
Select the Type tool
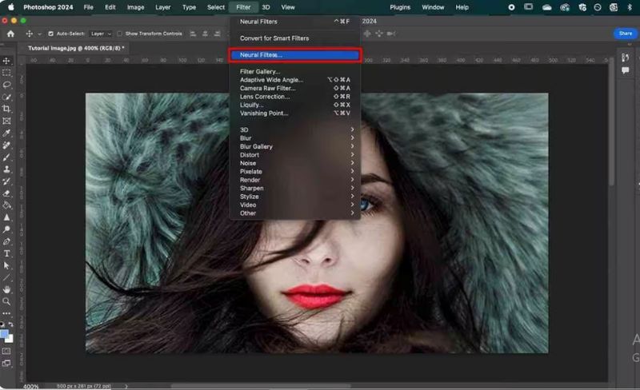pos(6,253)
